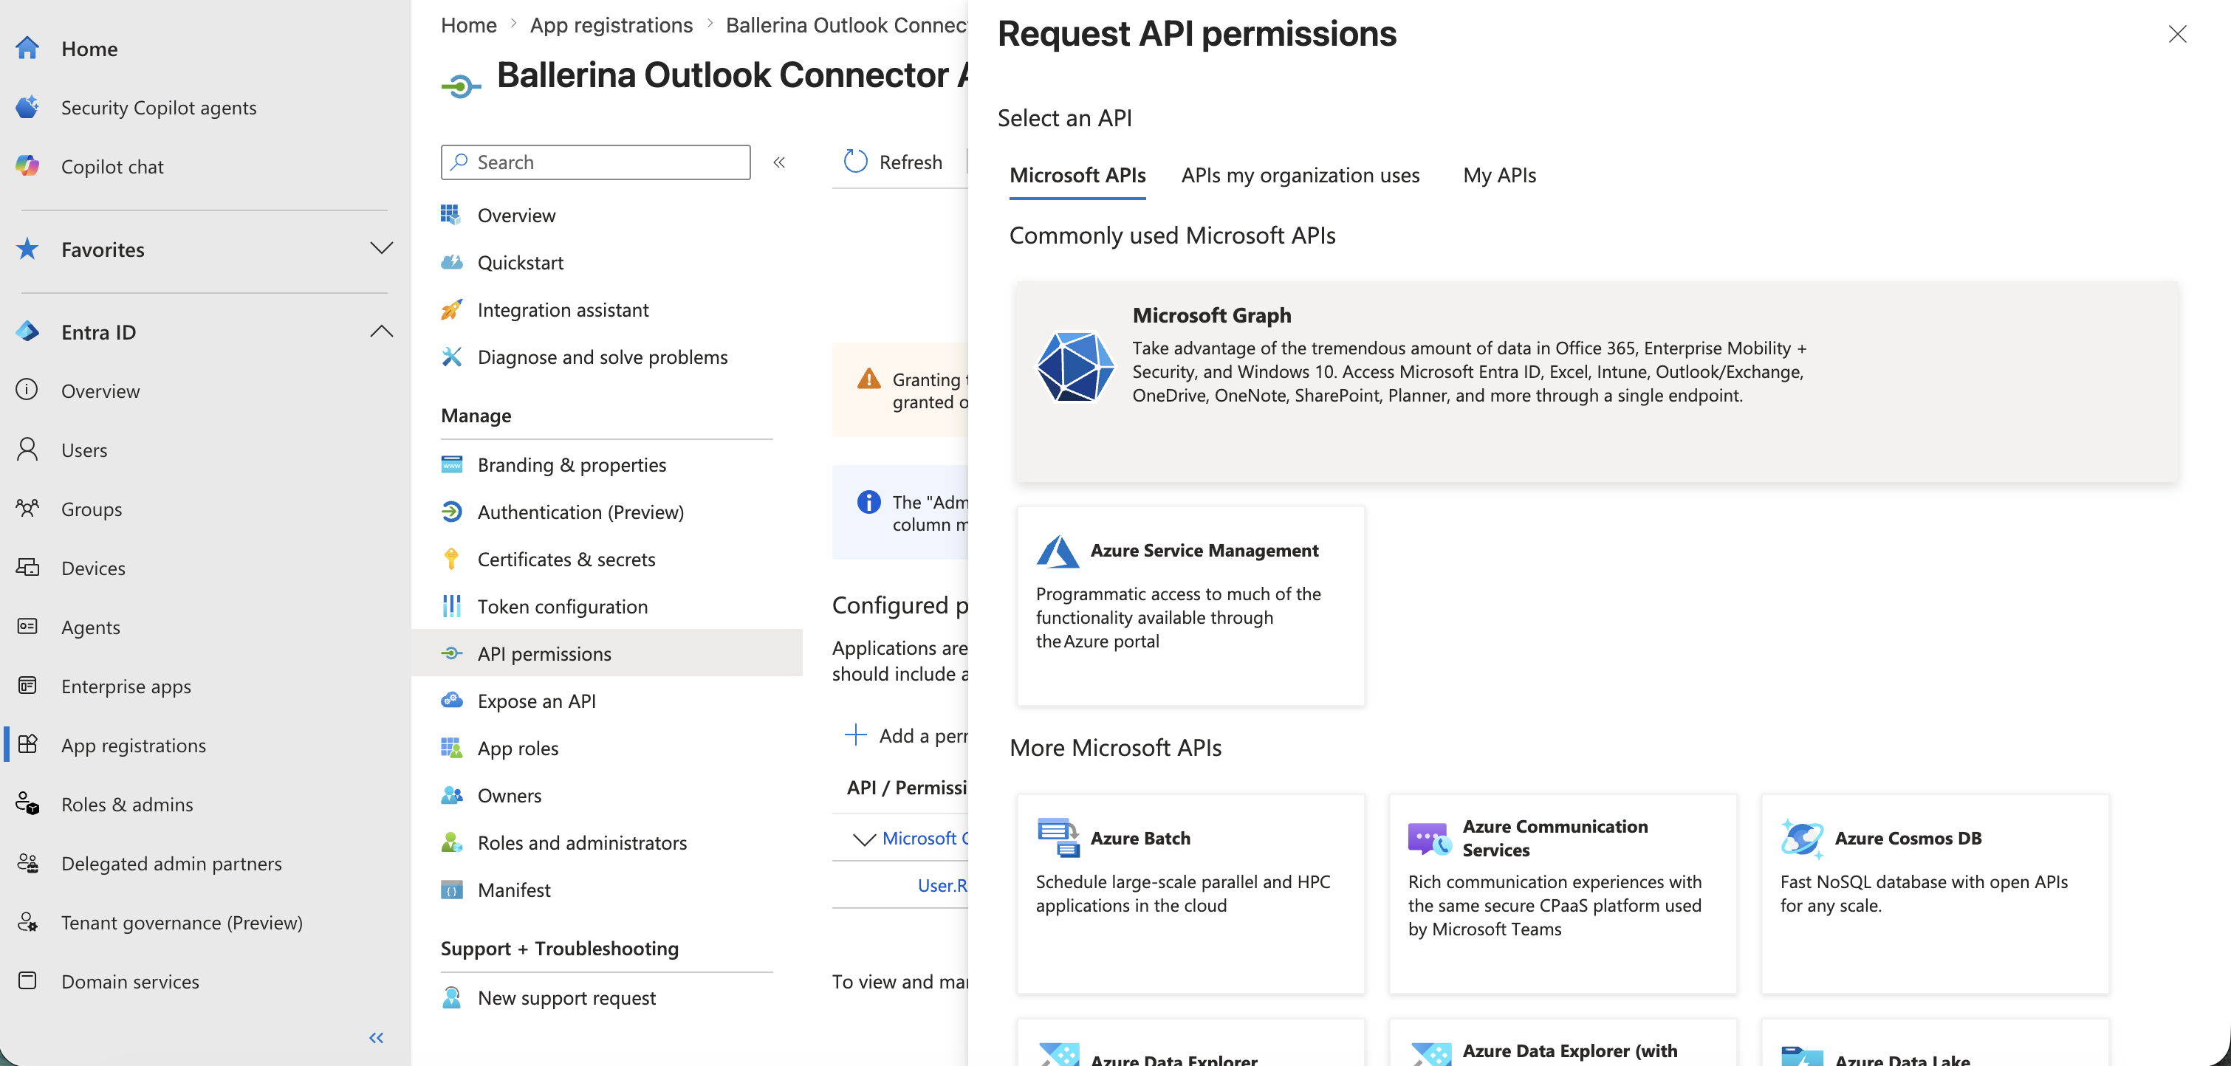Image resolution: width=2231 pixels, height=1066 pixels.
Task: Collapse the Entra ID section chevron
Action: (x=381, y=331)
